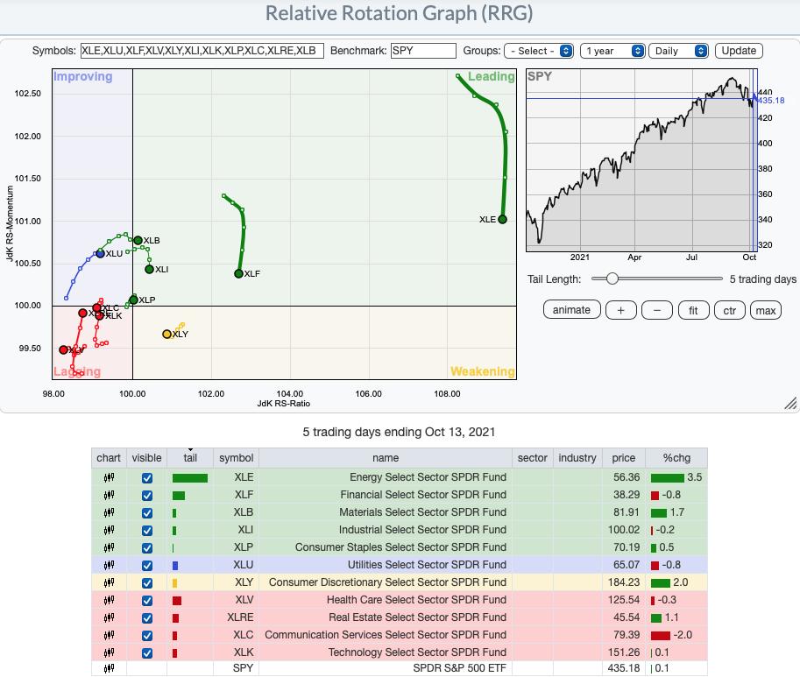Open the chart icon in the XLY row

(x=109, y=582)
